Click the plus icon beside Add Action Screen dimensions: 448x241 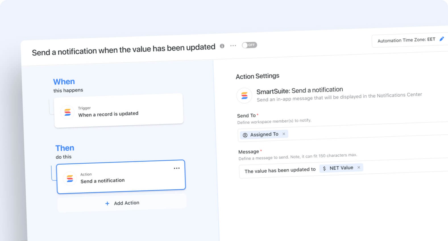point(107,203)
